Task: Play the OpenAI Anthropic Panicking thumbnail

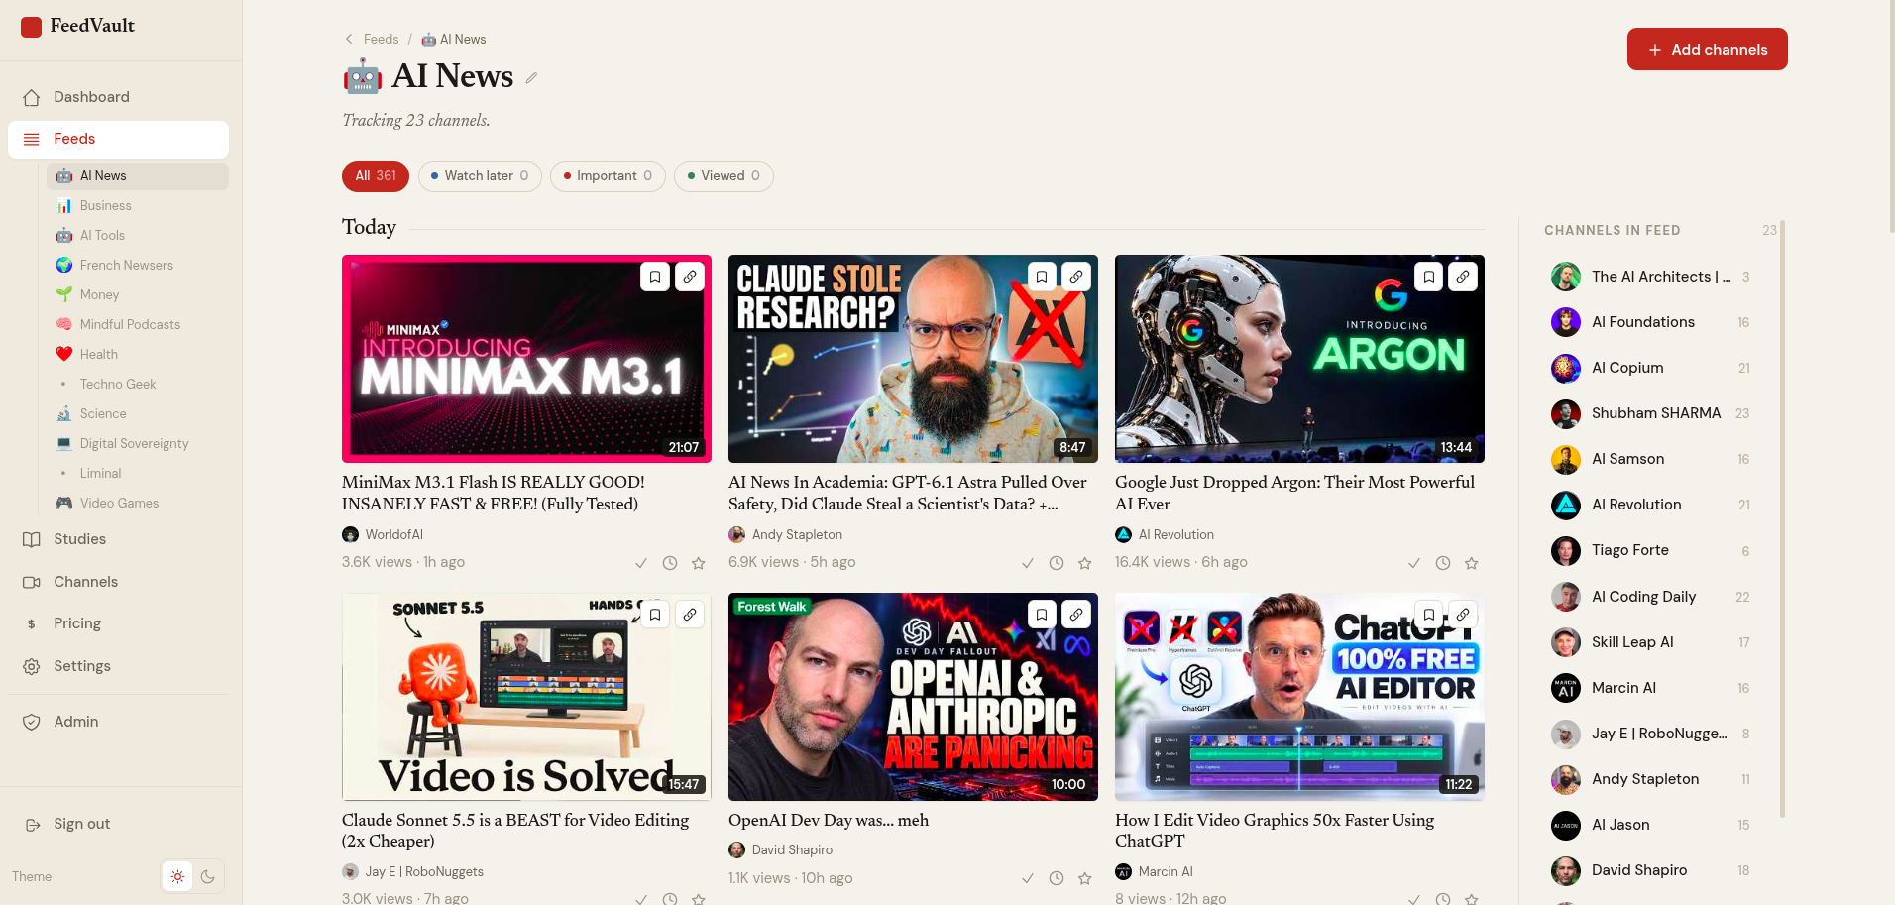Action: coord(913,697)
